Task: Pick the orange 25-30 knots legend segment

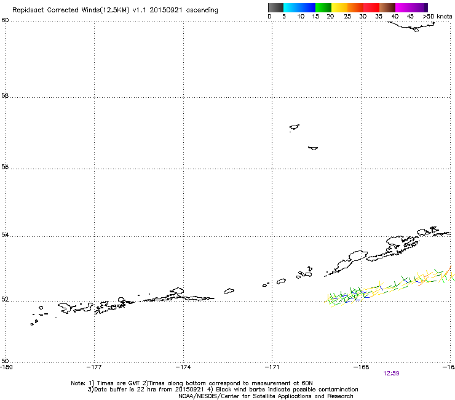Action: [x=355, y=7]
